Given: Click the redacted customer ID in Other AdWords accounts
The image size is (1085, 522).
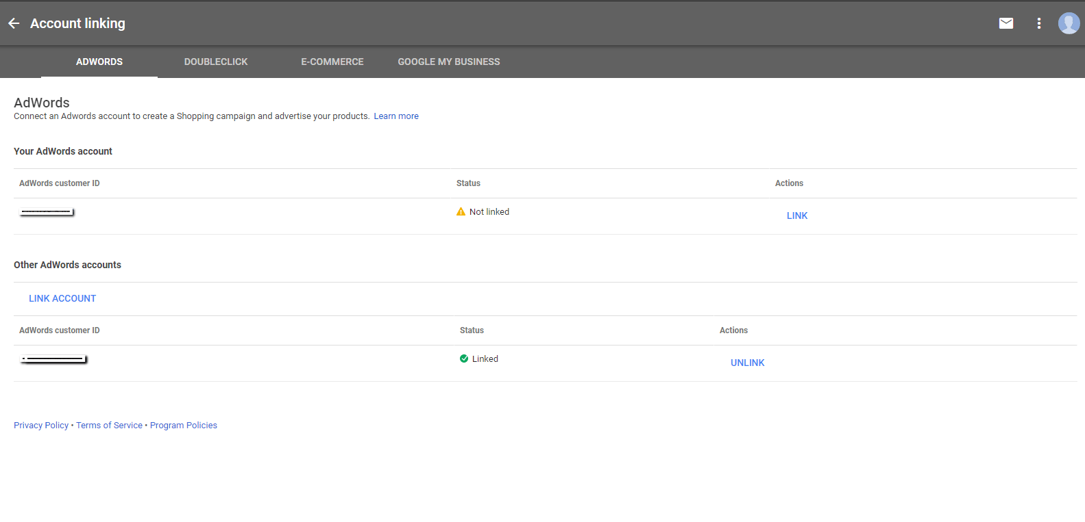Looking at the screenshot, I should pyautogui.click(x=54, y=359).
